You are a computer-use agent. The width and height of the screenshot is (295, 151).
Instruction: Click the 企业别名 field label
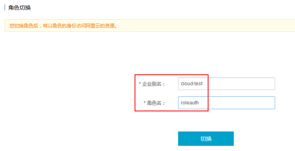tap(152, 84)
